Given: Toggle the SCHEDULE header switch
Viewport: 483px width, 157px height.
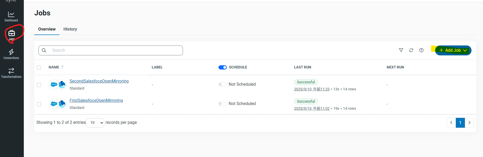Looking at the screenshot, I should click(223, 67).
